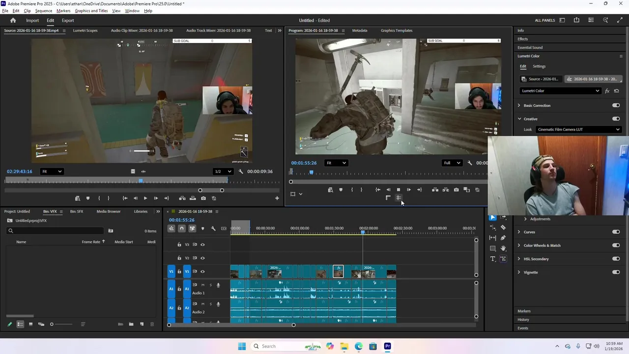Select the Hand tool
This screenshot has width=629, height=354.
point(503,248)
